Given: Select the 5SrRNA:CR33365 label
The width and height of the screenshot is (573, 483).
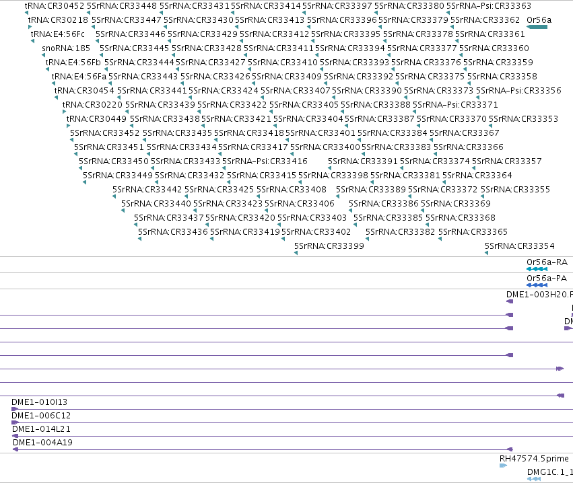Looking at the screenshot, I should pyautogui.click(x=473, y=232).
